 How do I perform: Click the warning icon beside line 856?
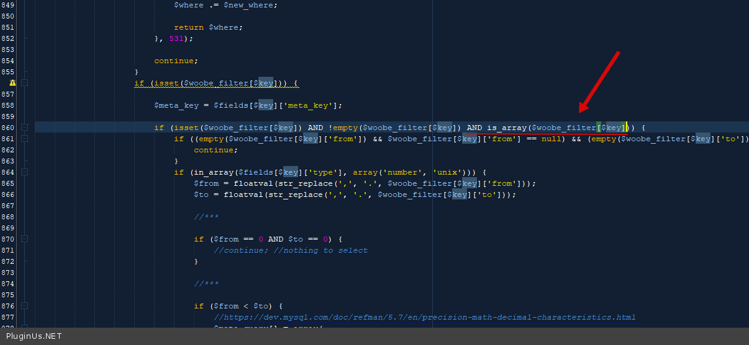pos(12,83)
